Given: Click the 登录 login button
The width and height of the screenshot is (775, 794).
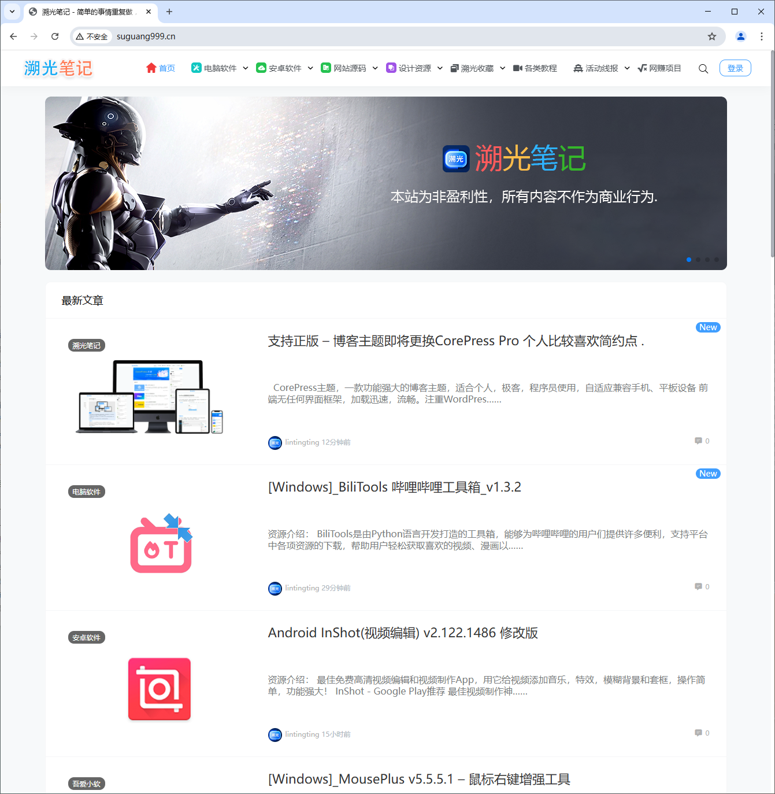Looking at the screenshot, I should (735, 68).
